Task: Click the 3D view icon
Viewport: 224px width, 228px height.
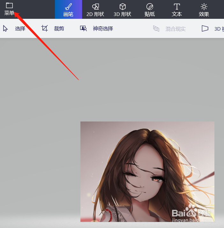Action: [x=205, y=28]
